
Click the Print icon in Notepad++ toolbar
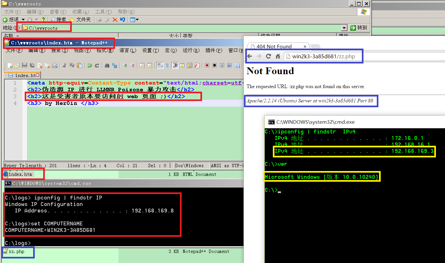click(x=55, y=65)
